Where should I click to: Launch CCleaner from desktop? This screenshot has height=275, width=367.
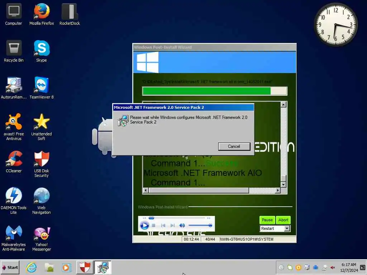pyautogui.click(x=14, y=162)
